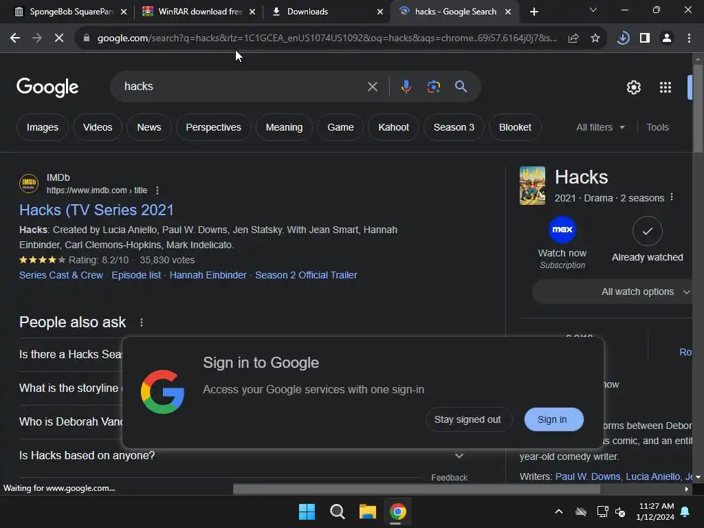Click the Google logo
Viewport: 704px width, 528px height.
point(47,87)
